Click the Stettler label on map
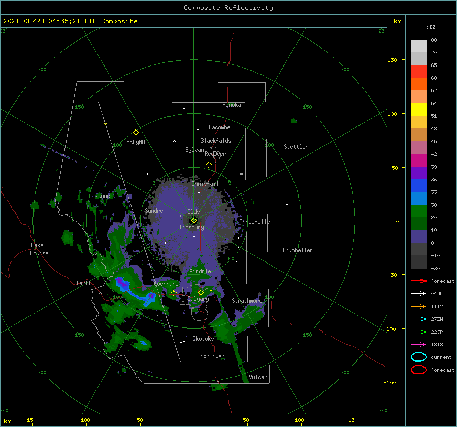Viewport: 457px width, 427px height. point(296,147)
